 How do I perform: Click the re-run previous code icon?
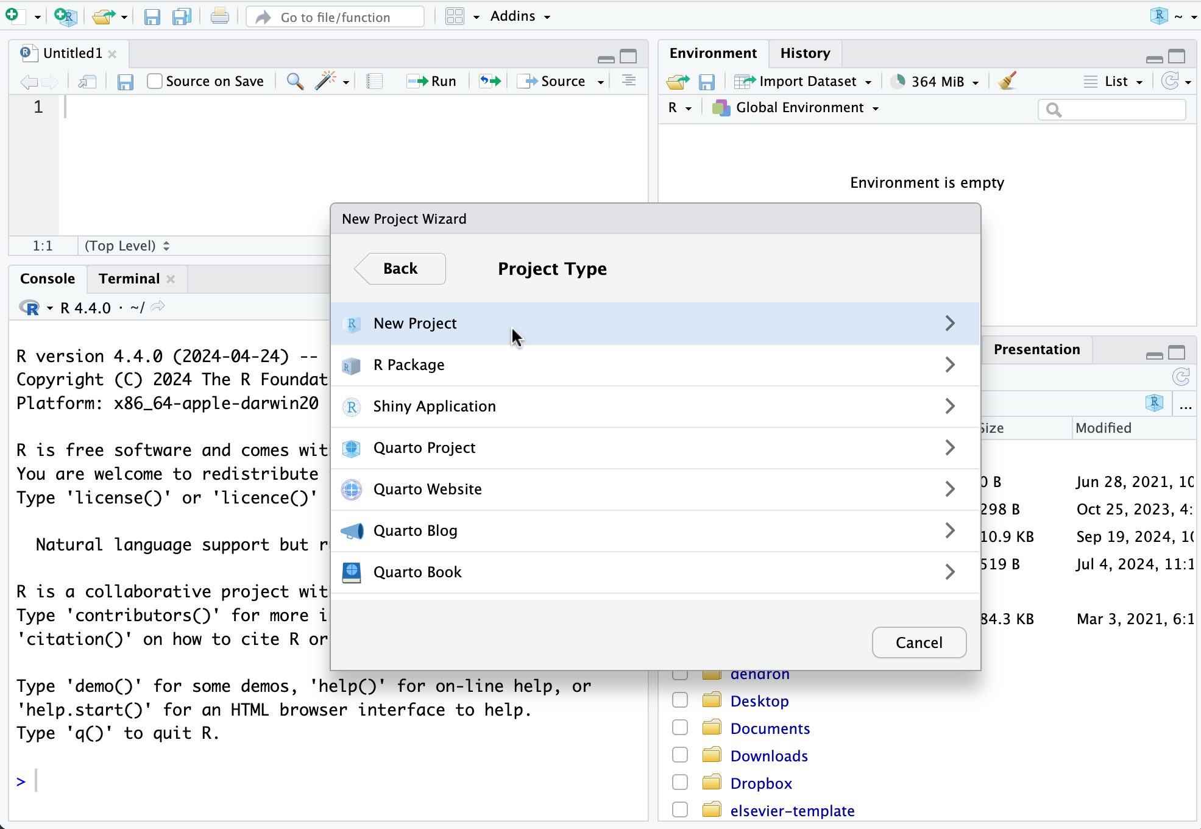(490, 81)
